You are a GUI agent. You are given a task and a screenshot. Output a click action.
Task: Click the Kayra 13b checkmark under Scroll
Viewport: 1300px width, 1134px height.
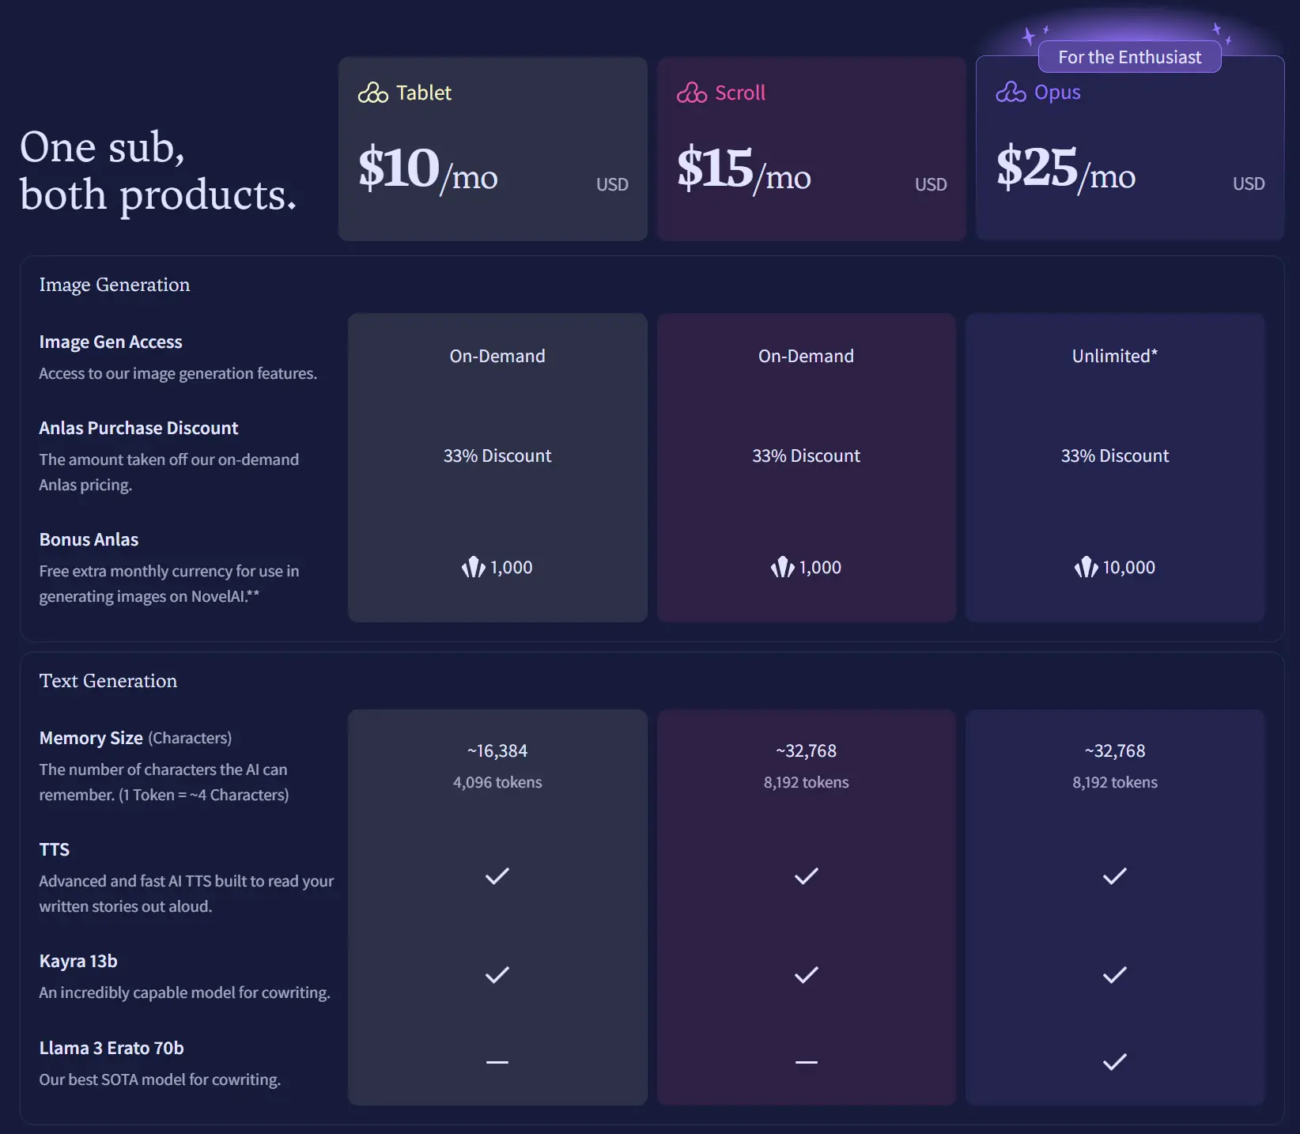pyautogui.click(x=807, y=975)
